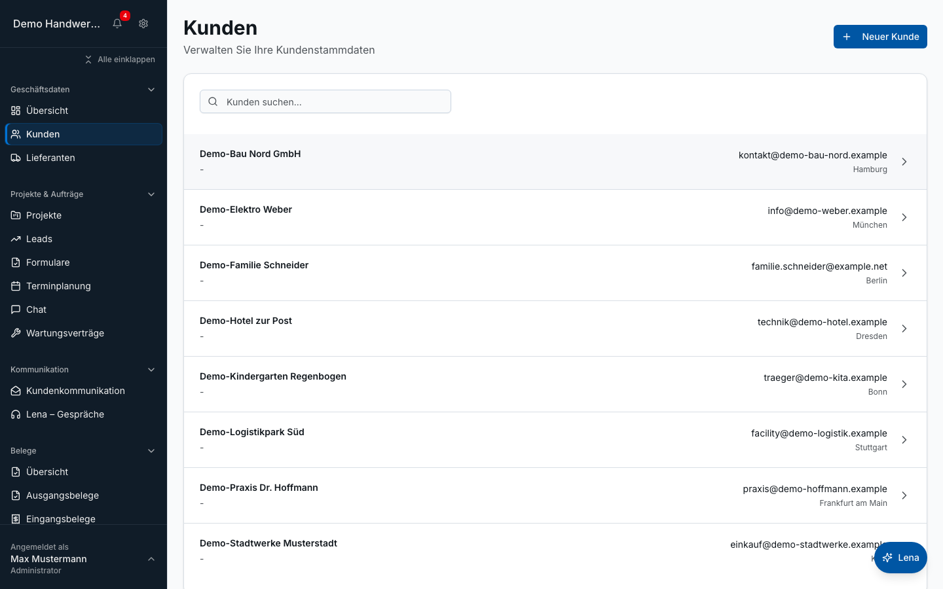Click the Lieferanten truck icon
The width and height of the screenshot is (943, 589).
pyautogui.click(x=16, y=158)
